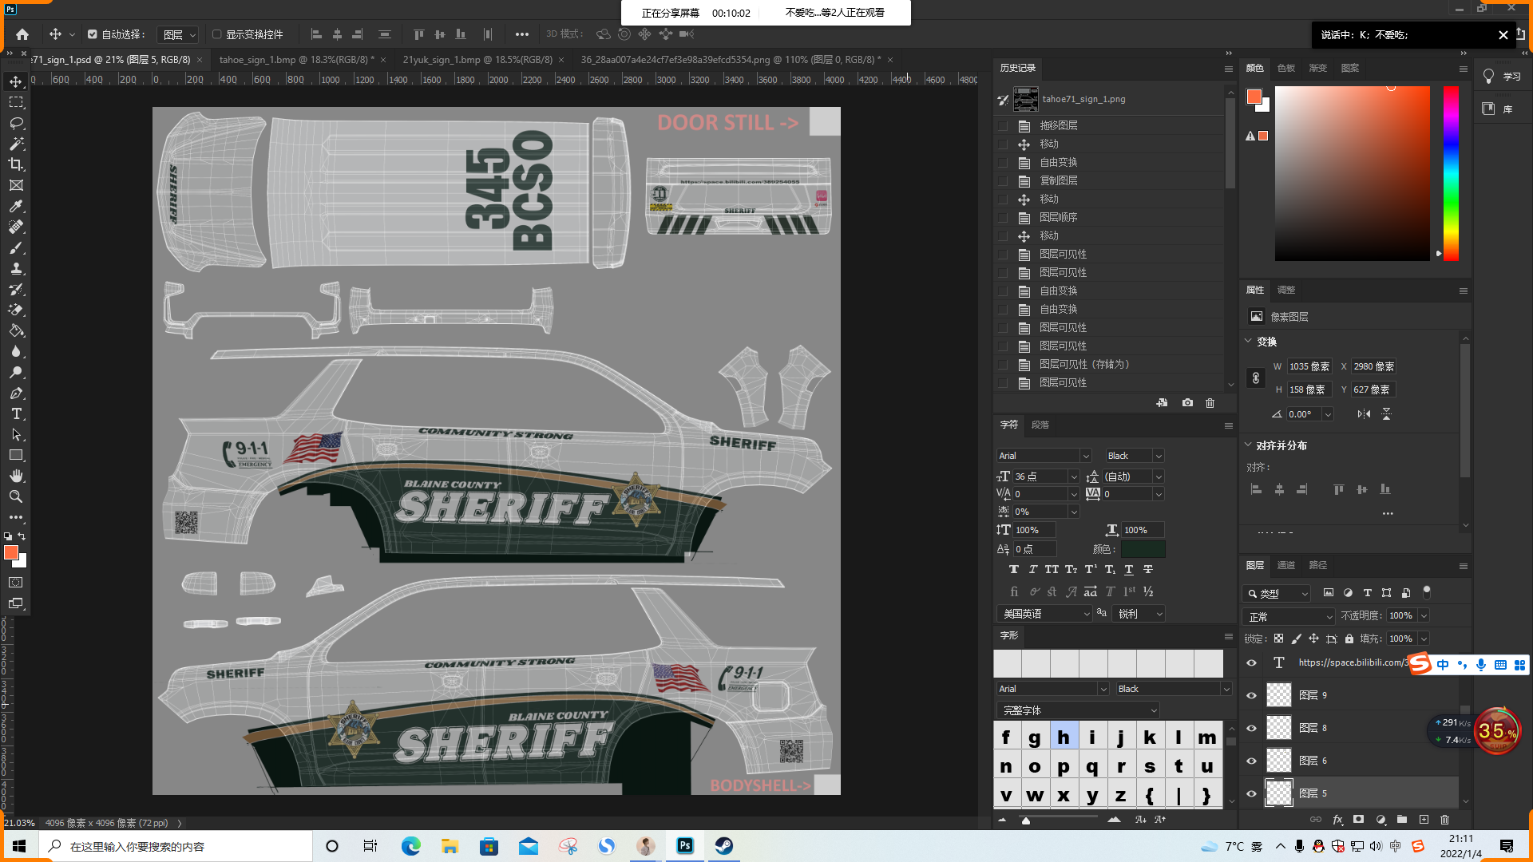Image resolution: width=1533 pixels, height=862 pixels.
Task: Collapse the 变换 section
Action: tap(1248, 341)
